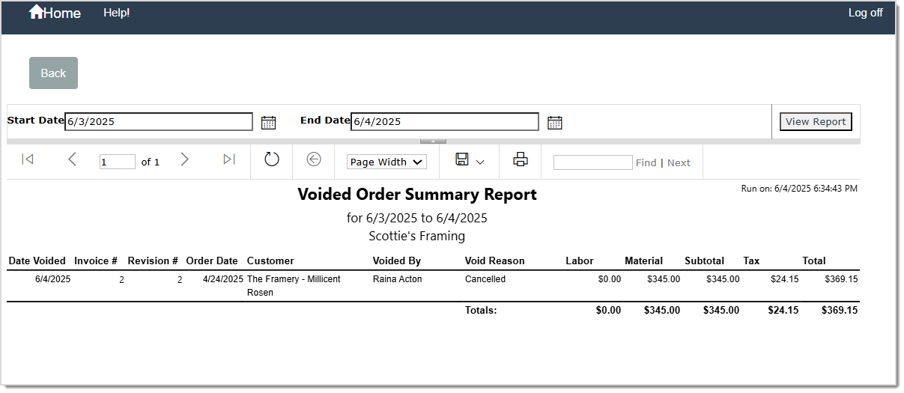The width and height of the screenshot is (904, 393).
Task: Open the End Date calendar picker
Action: click(554, 122)
